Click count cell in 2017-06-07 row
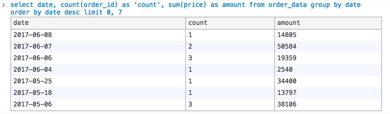The height and width of the screenshot is (114, 390). pyautogui.click(x=230, y=46)
